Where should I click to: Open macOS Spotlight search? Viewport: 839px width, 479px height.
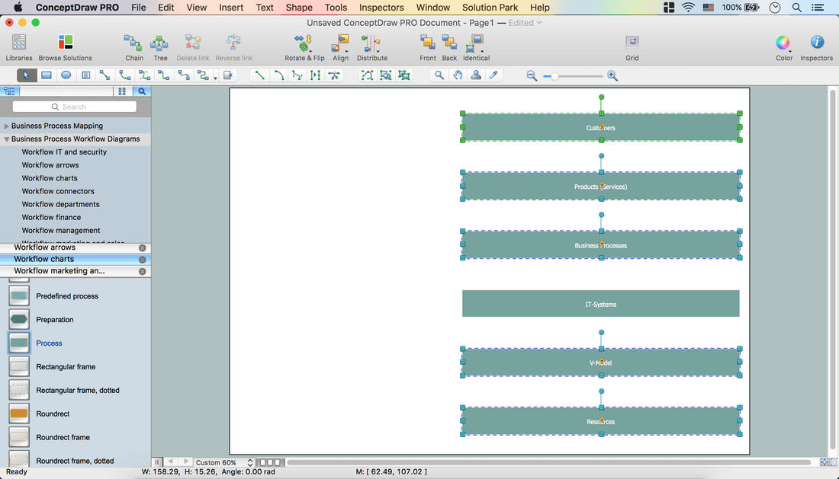(797, 8)
